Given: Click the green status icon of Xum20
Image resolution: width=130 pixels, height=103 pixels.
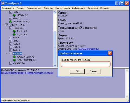Looking at the screenshot, I should [x=14, y=57].
